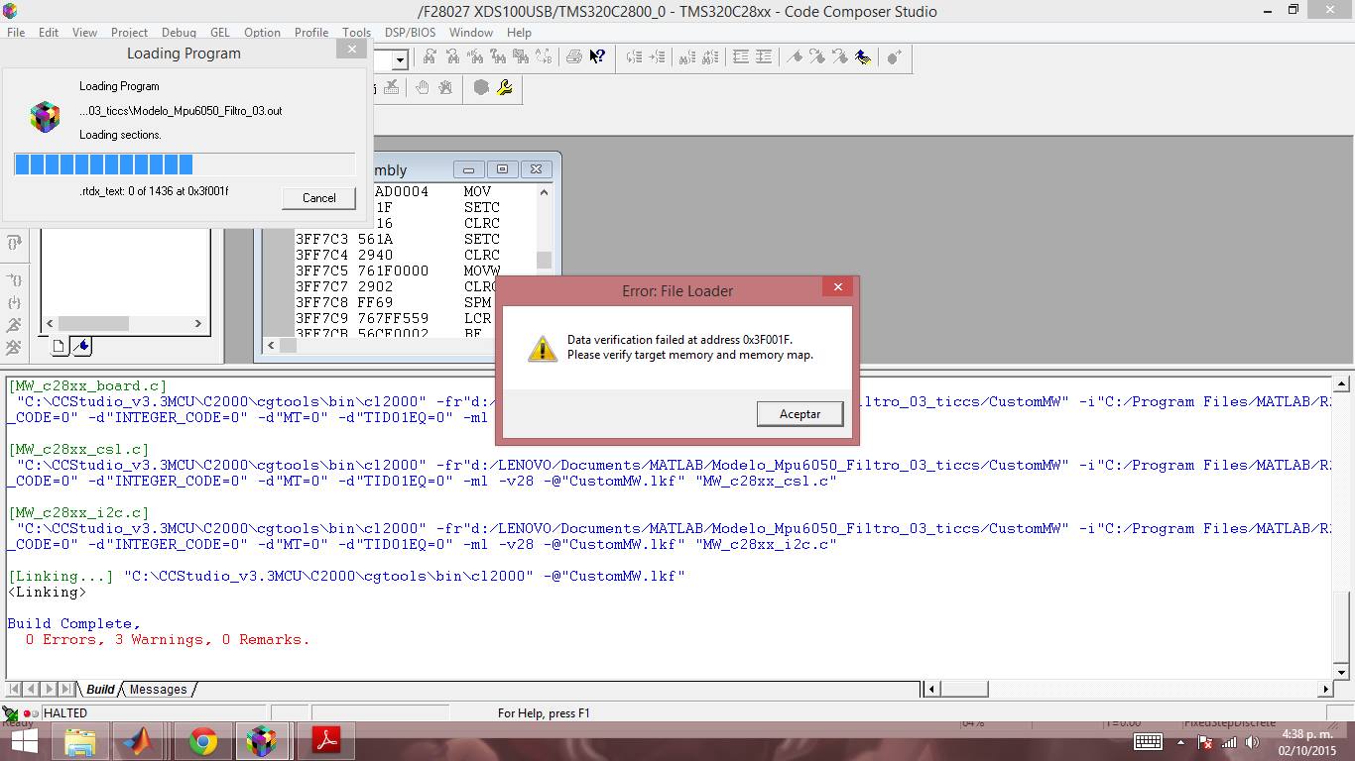Click the external editor icon at toolbar end
1355x761 pixels.
click(x=894, y=56)
